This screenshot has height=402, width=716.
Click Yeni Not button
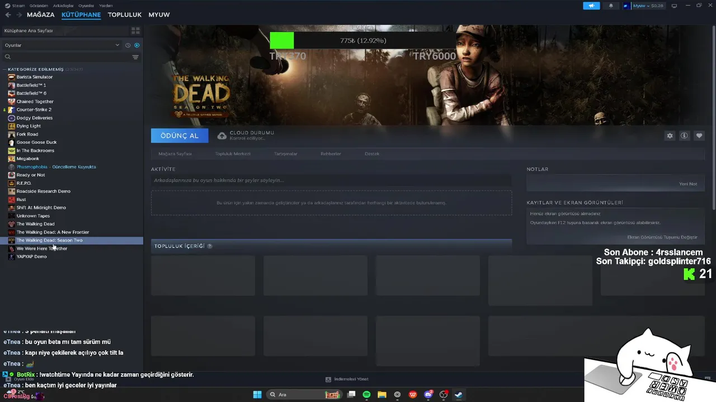pyautogui.click(x=688, y=184)
